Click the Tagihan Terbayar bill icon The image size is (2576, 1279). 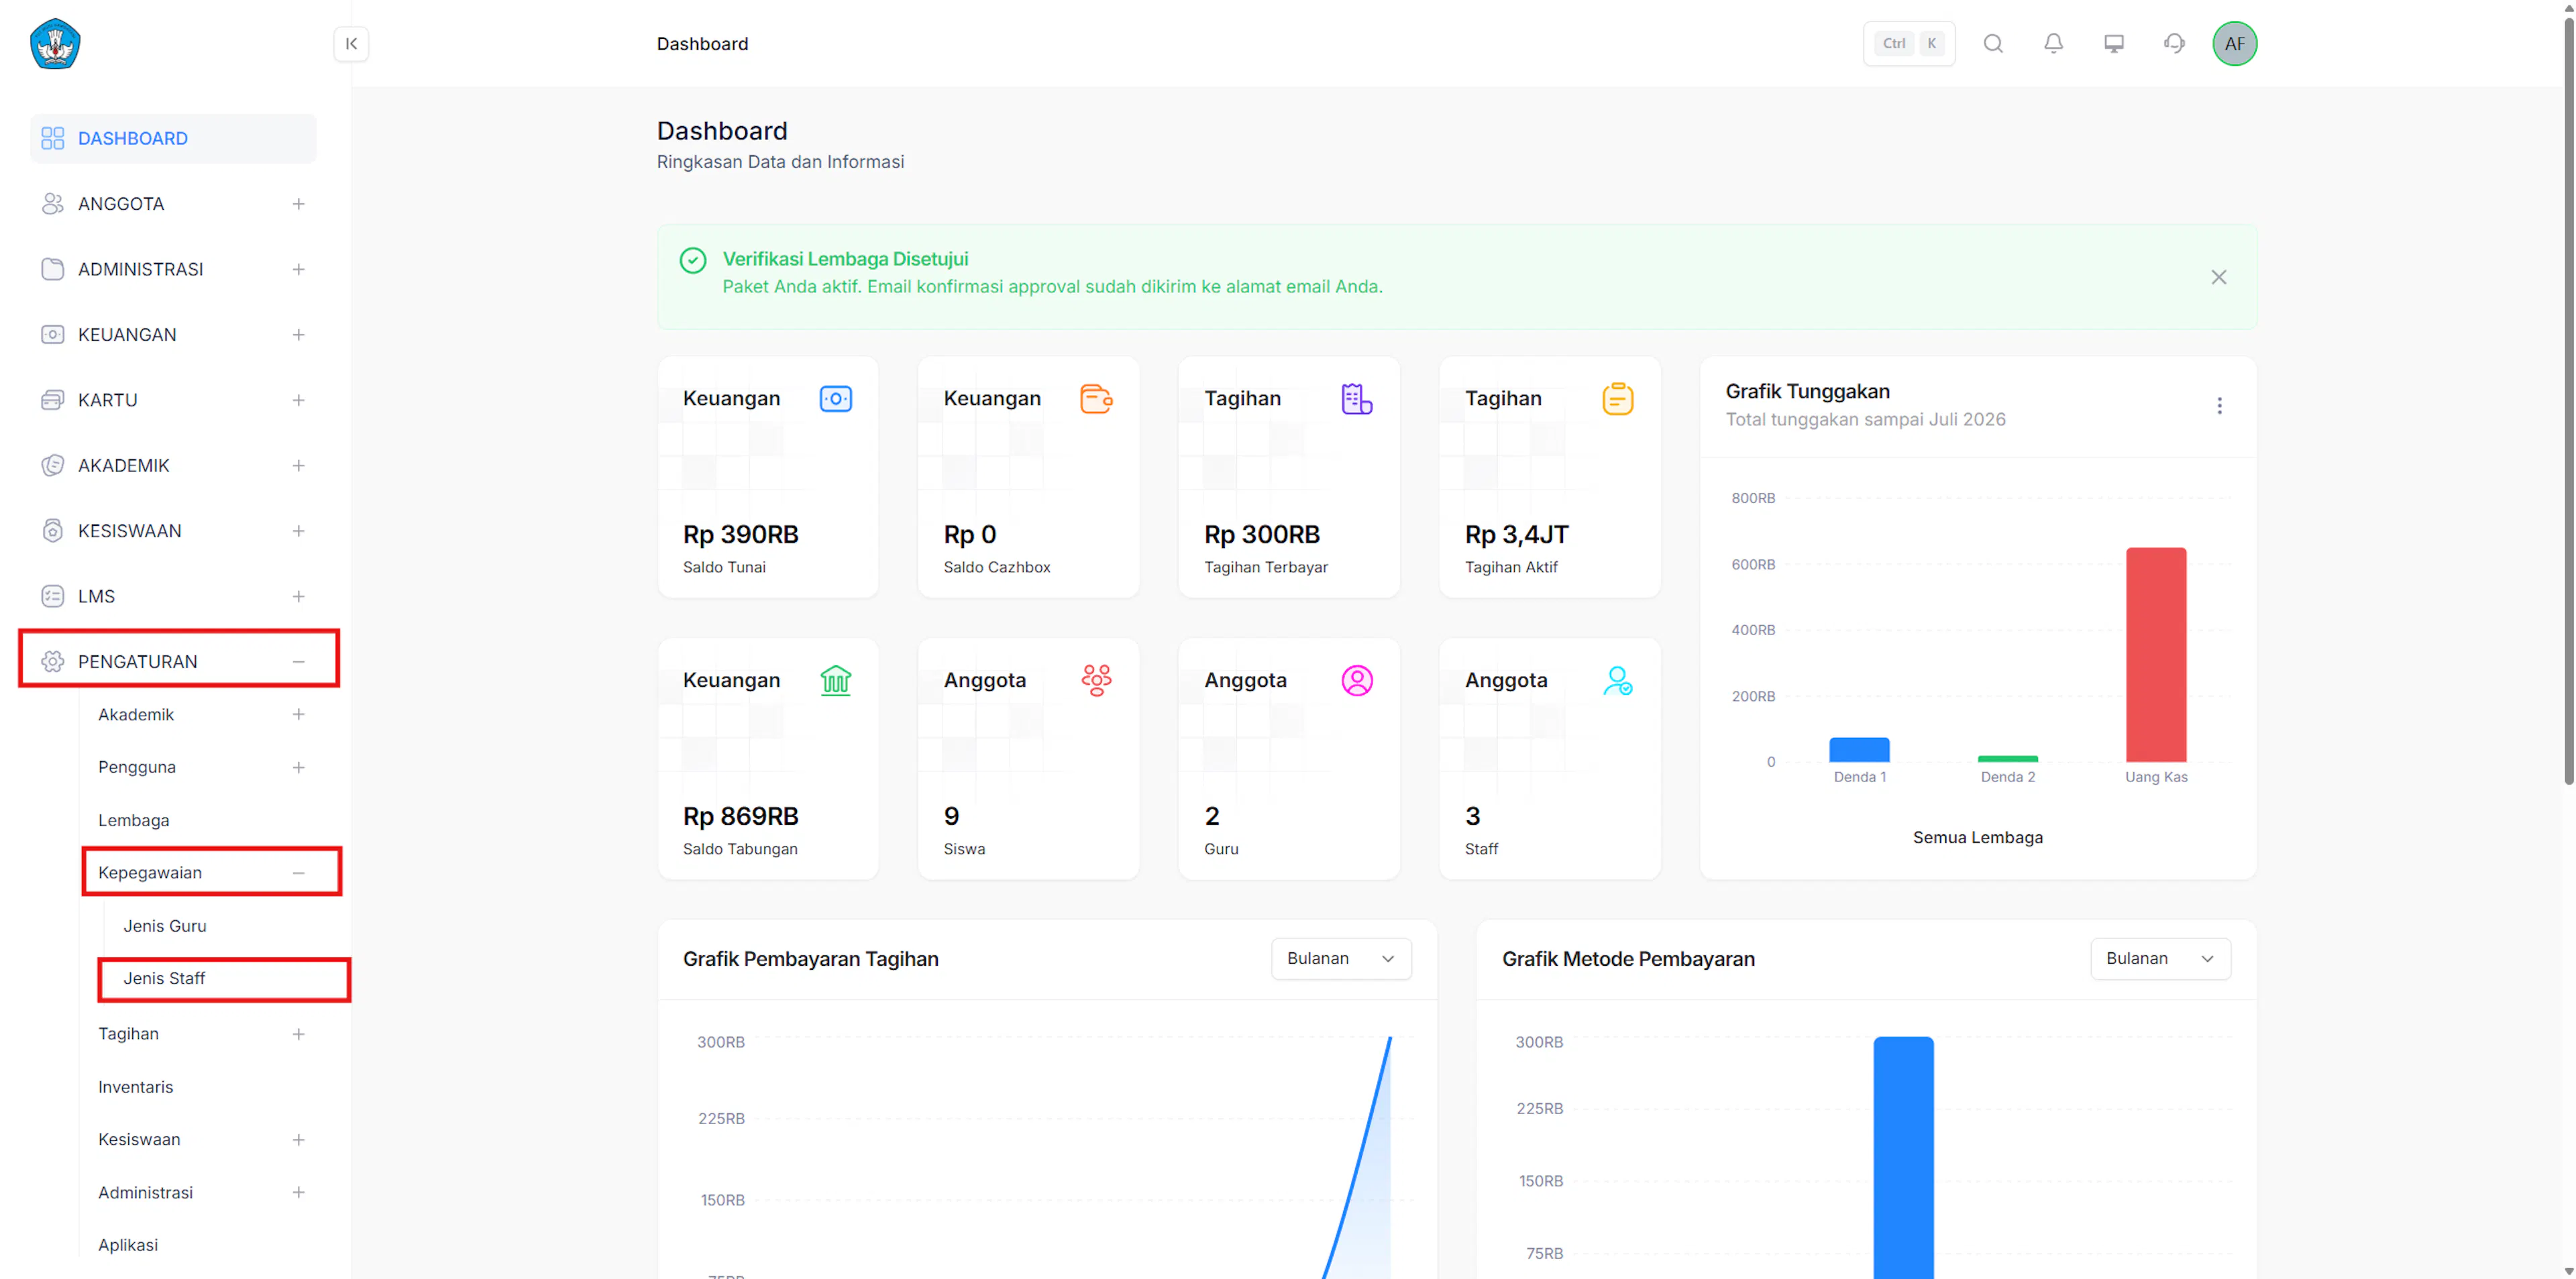(1357, 399)
